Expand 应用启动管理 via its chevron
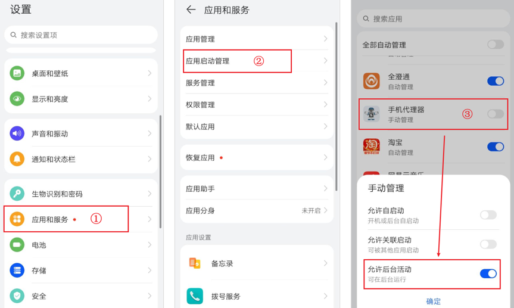Screen dimensions: 514x308 (325, 61)
